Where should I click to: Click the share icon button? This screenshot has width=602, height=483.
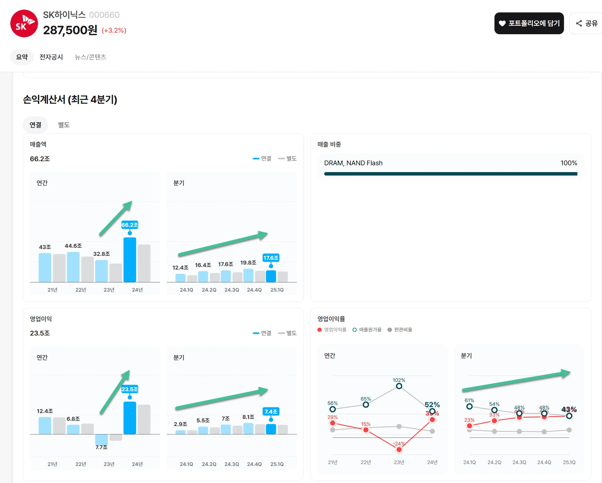(579, 23)
